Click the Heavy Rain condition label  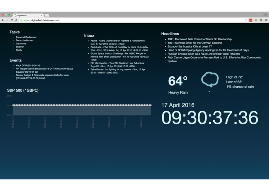pos(178,92)
